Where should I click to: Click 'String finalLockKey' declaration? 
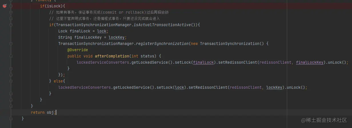pyautogui.click(x=80, y=37)
